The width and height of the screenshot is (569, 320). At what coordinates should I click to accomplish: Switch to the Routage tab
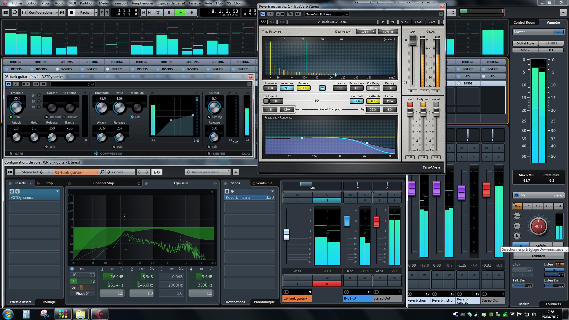[x=49, y=302]
